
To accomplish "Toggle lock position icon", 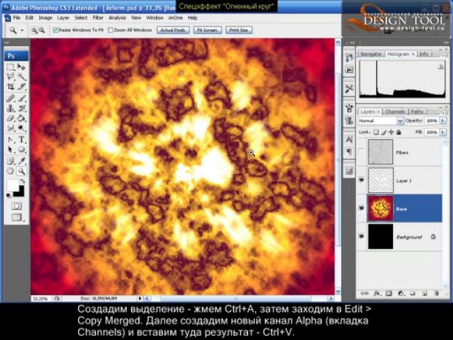I will [x=391, y=132].
